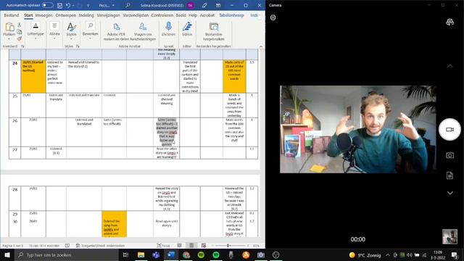Switch to the Controleren tab

click(x=162, y=15)
